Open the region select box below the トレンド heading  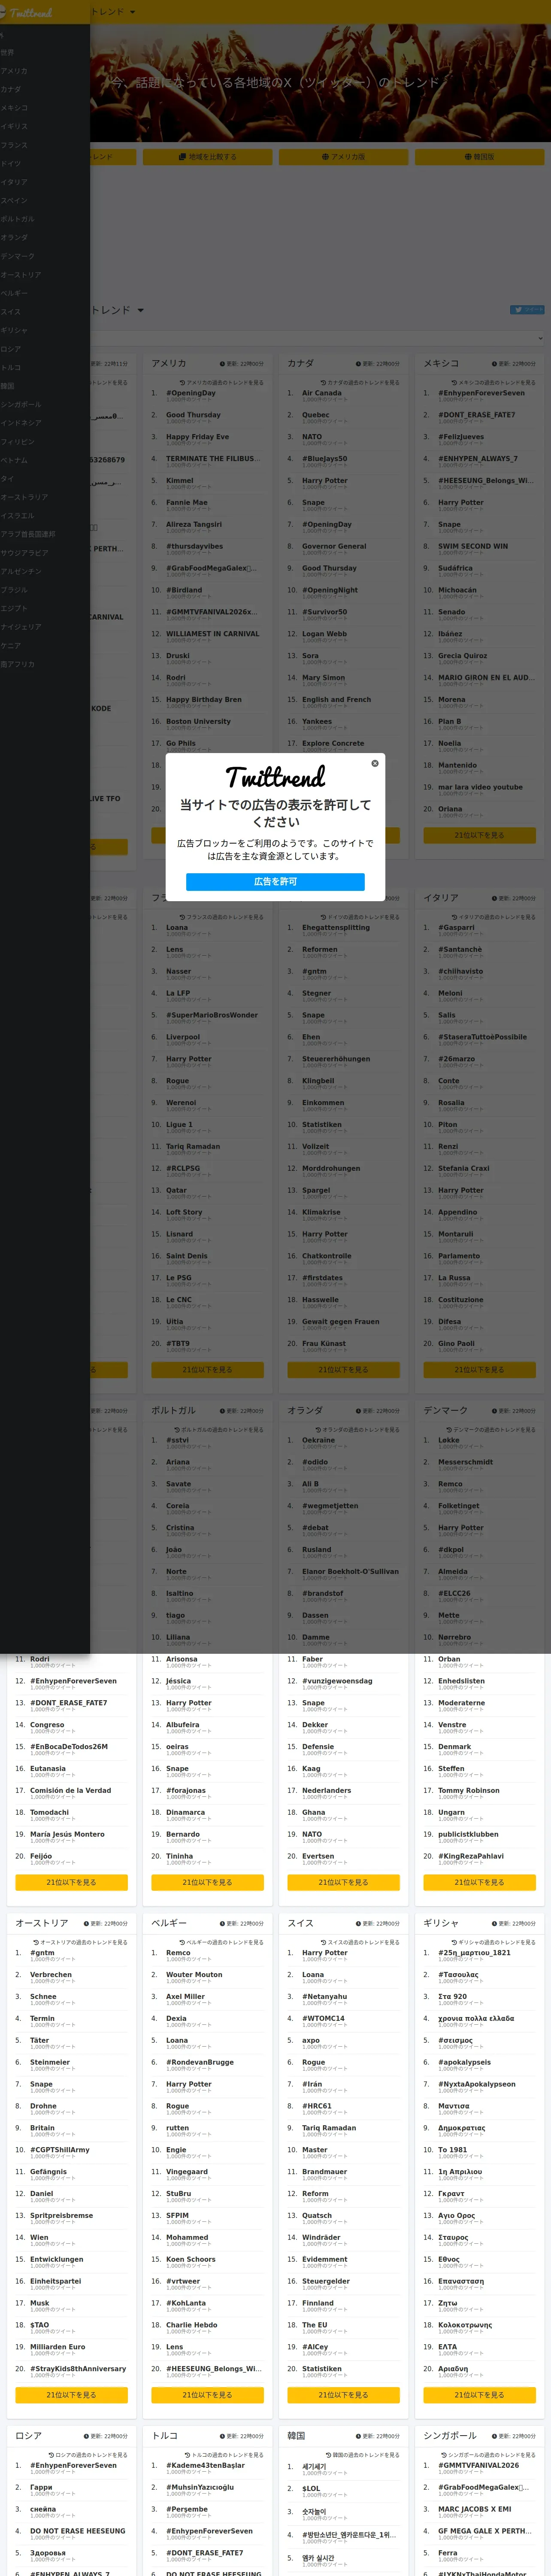(x=317, y=338)
